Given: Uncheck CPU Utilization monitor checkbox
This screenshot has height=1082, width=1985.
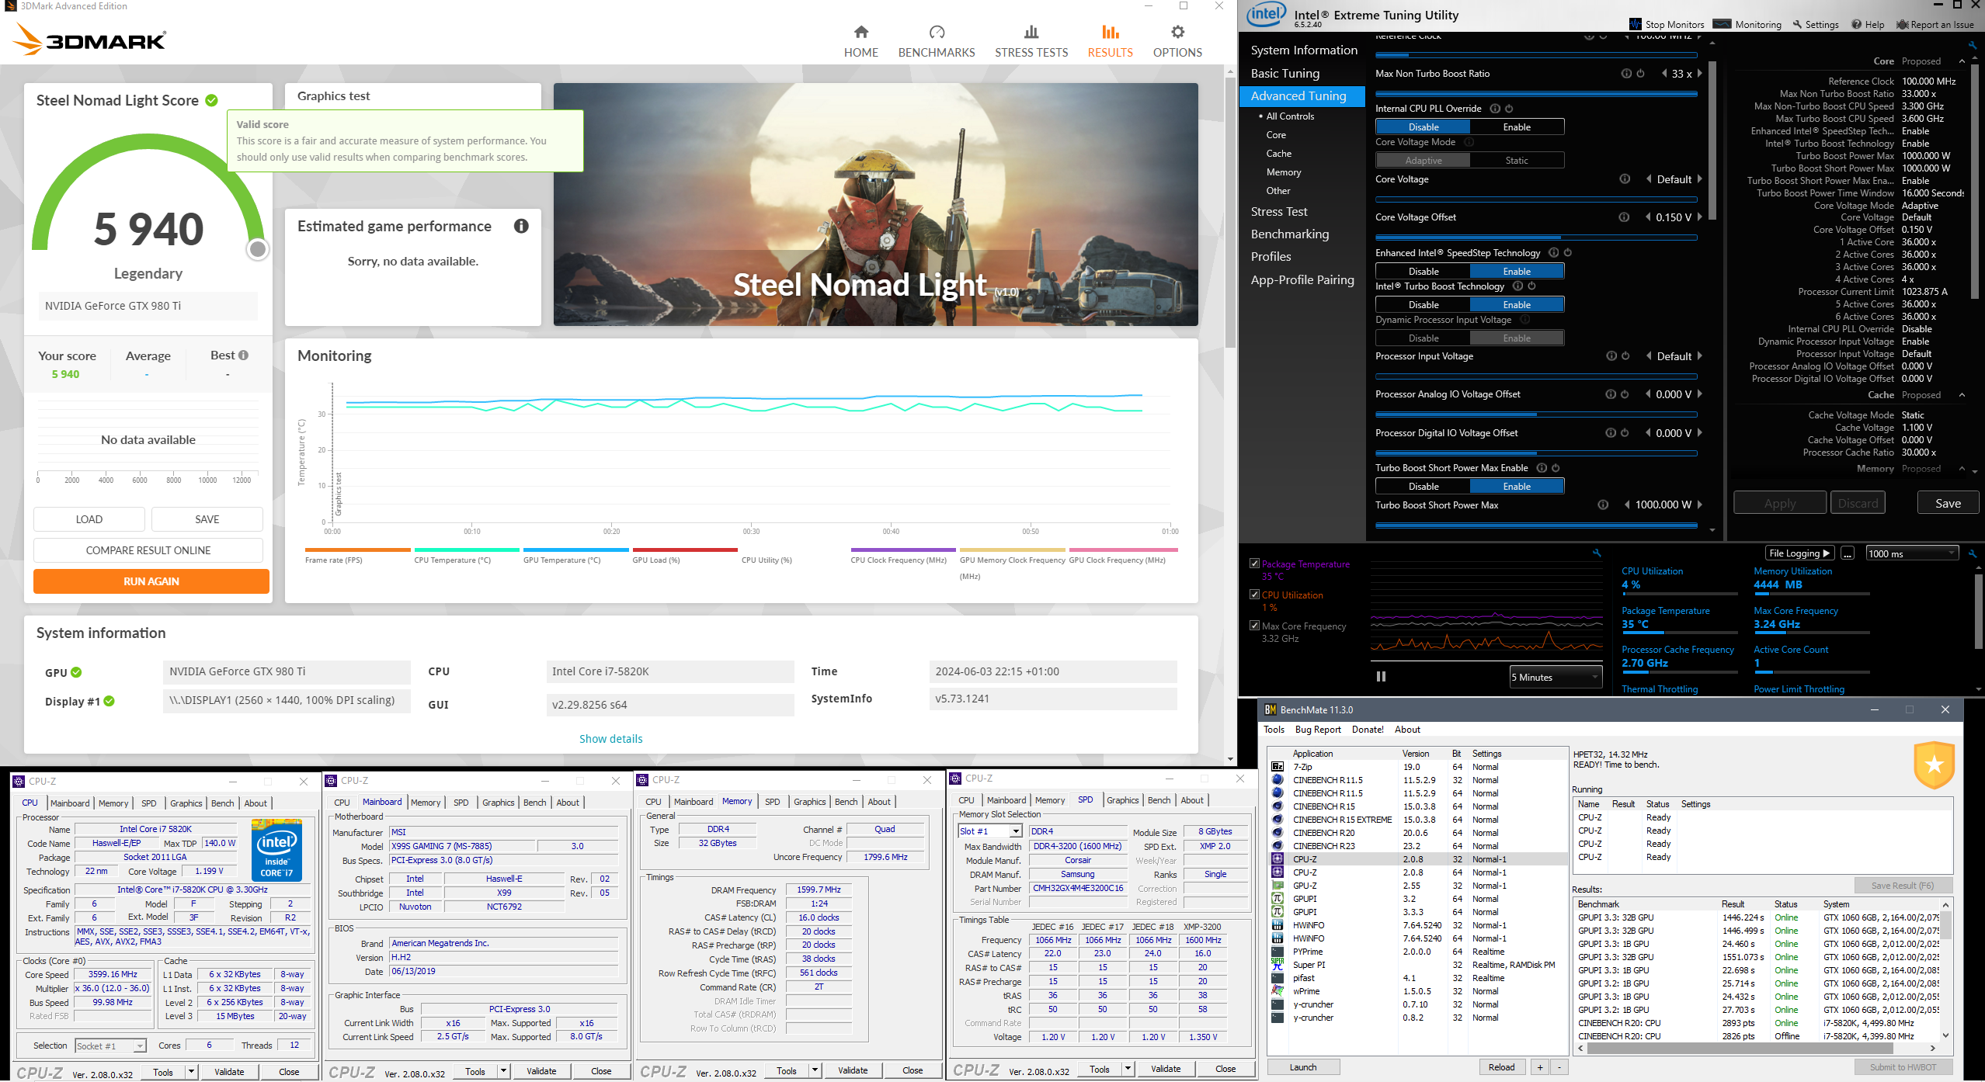Looking at the screenshot, I should 1254,595.
